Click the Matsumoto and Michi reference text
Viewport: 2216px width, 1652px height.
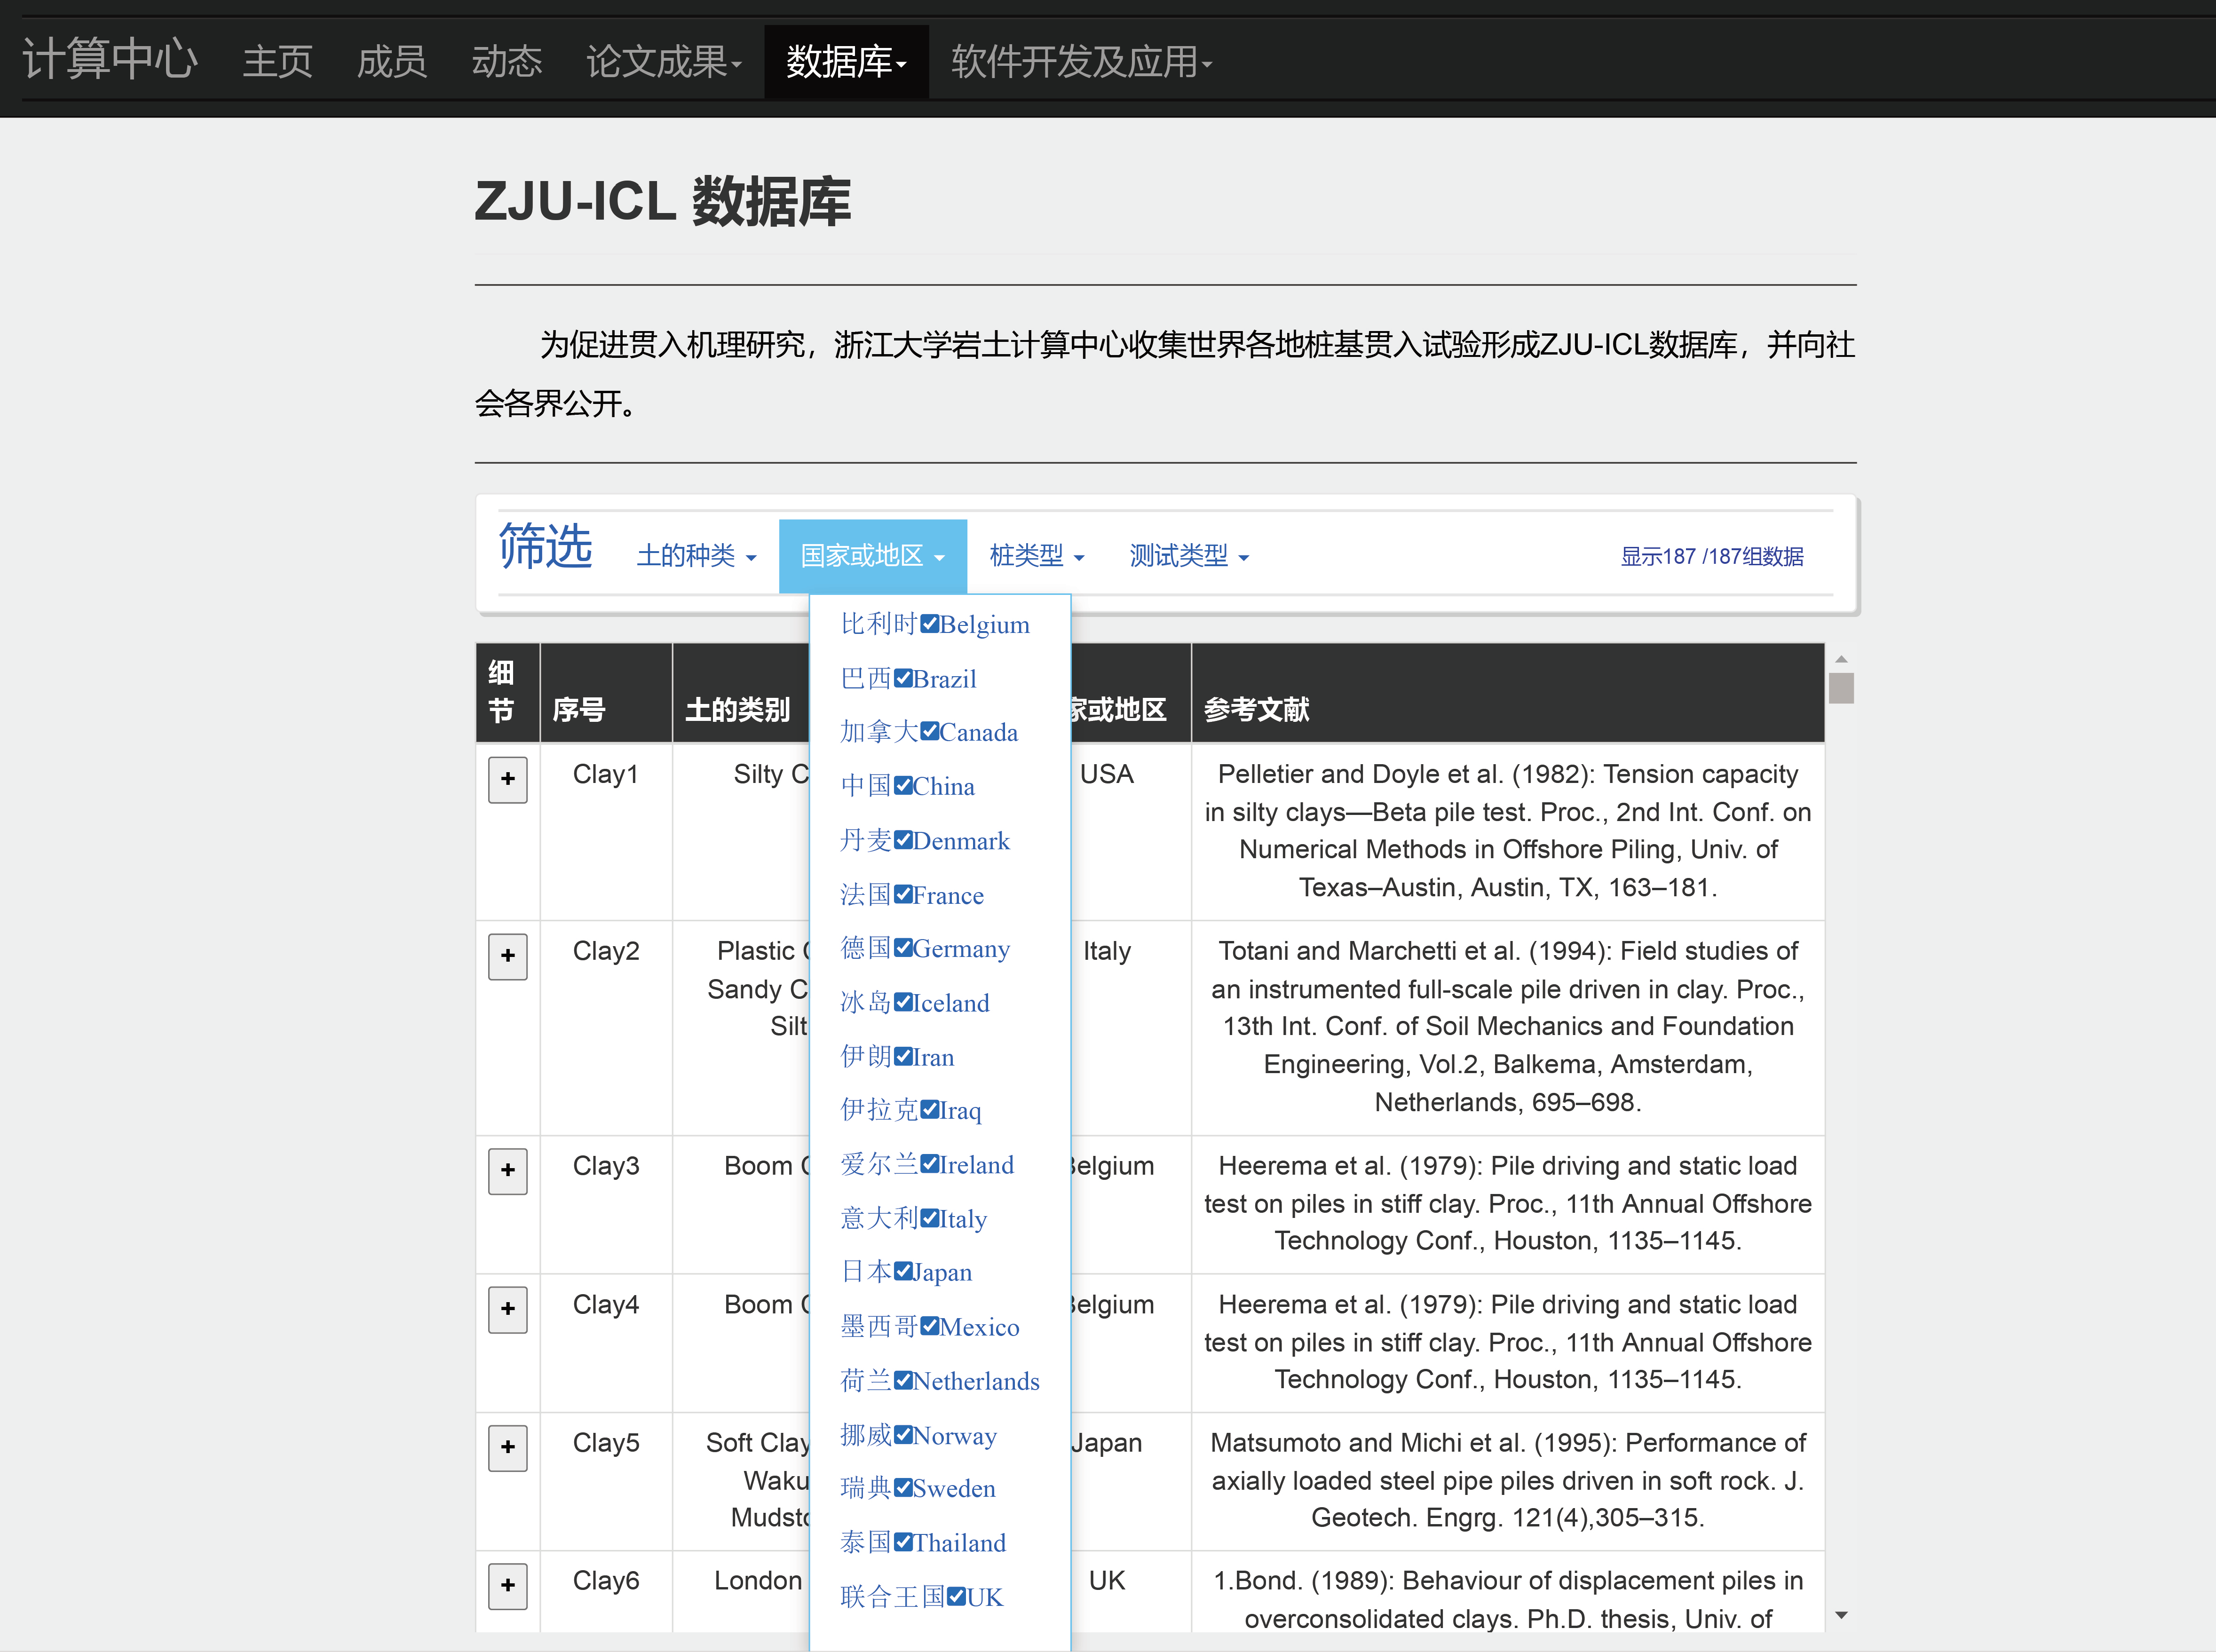pos(1508,1480)
